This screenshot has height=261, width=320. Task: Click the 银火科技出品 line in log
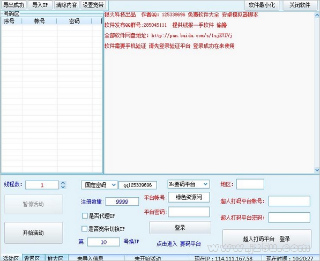(x=181, y=14)
